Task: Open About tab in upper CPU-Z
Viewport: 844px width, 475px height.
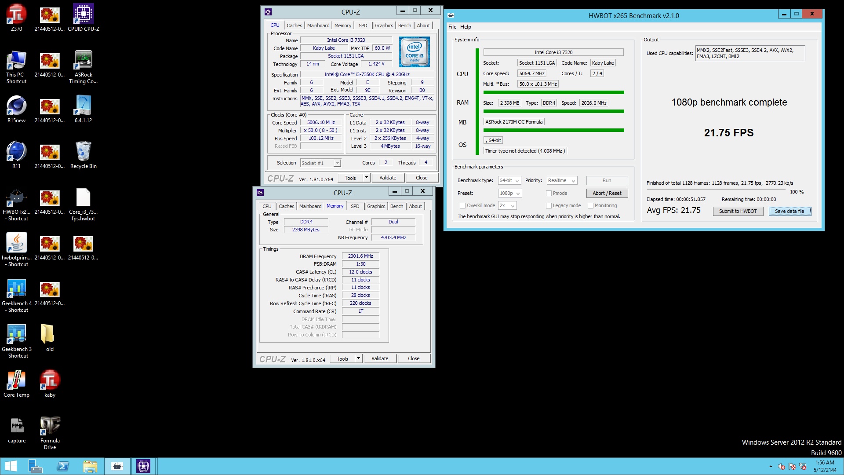Action: pos(423,26)
